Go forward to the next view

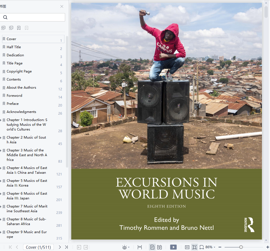[x=86, y=247]
